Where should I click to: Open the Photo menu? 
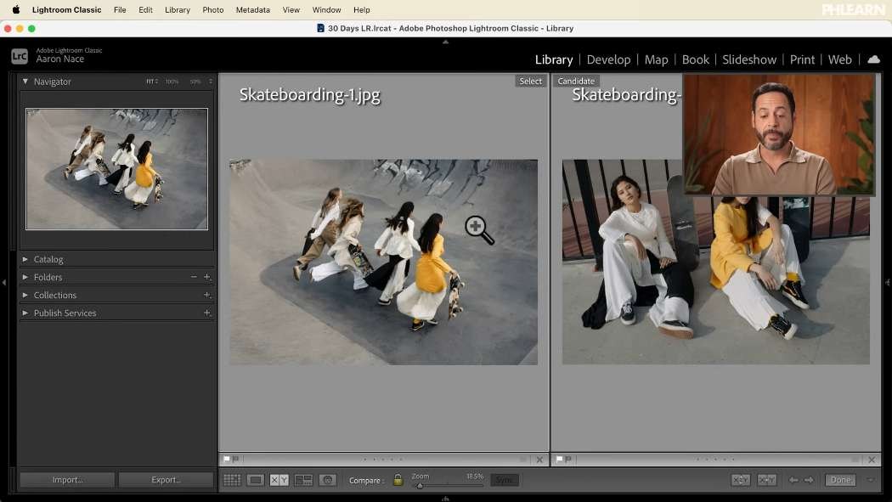pyautogui.click(x=212, y=9)
